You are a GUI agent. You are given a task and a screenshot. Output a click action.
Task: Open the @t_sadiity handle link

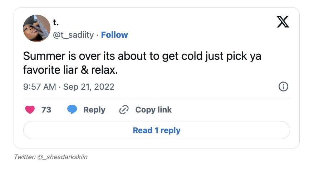pyautogui.click(x=73, y=35)
